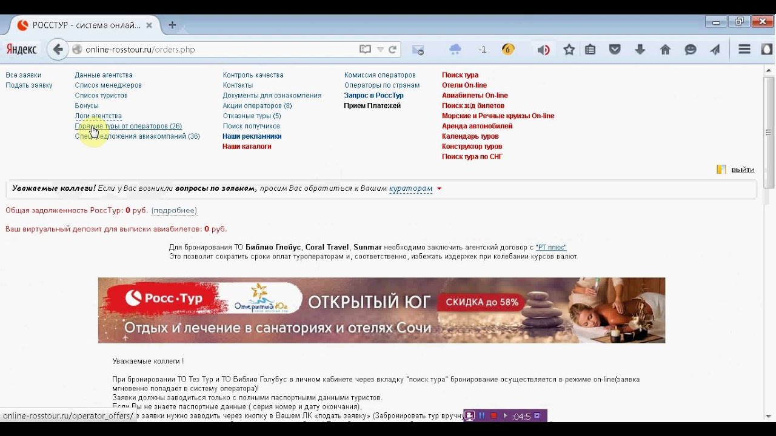Viewport: 776px width, 436px height.
Task: Open a new tab with plus button
Action: [172, 25]
